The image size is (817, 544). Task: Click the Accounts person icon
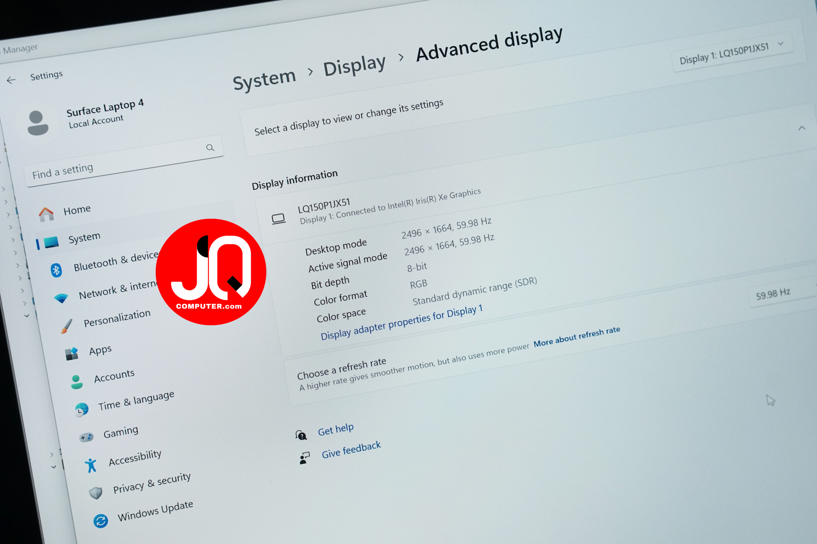click(x=77, y=382)
